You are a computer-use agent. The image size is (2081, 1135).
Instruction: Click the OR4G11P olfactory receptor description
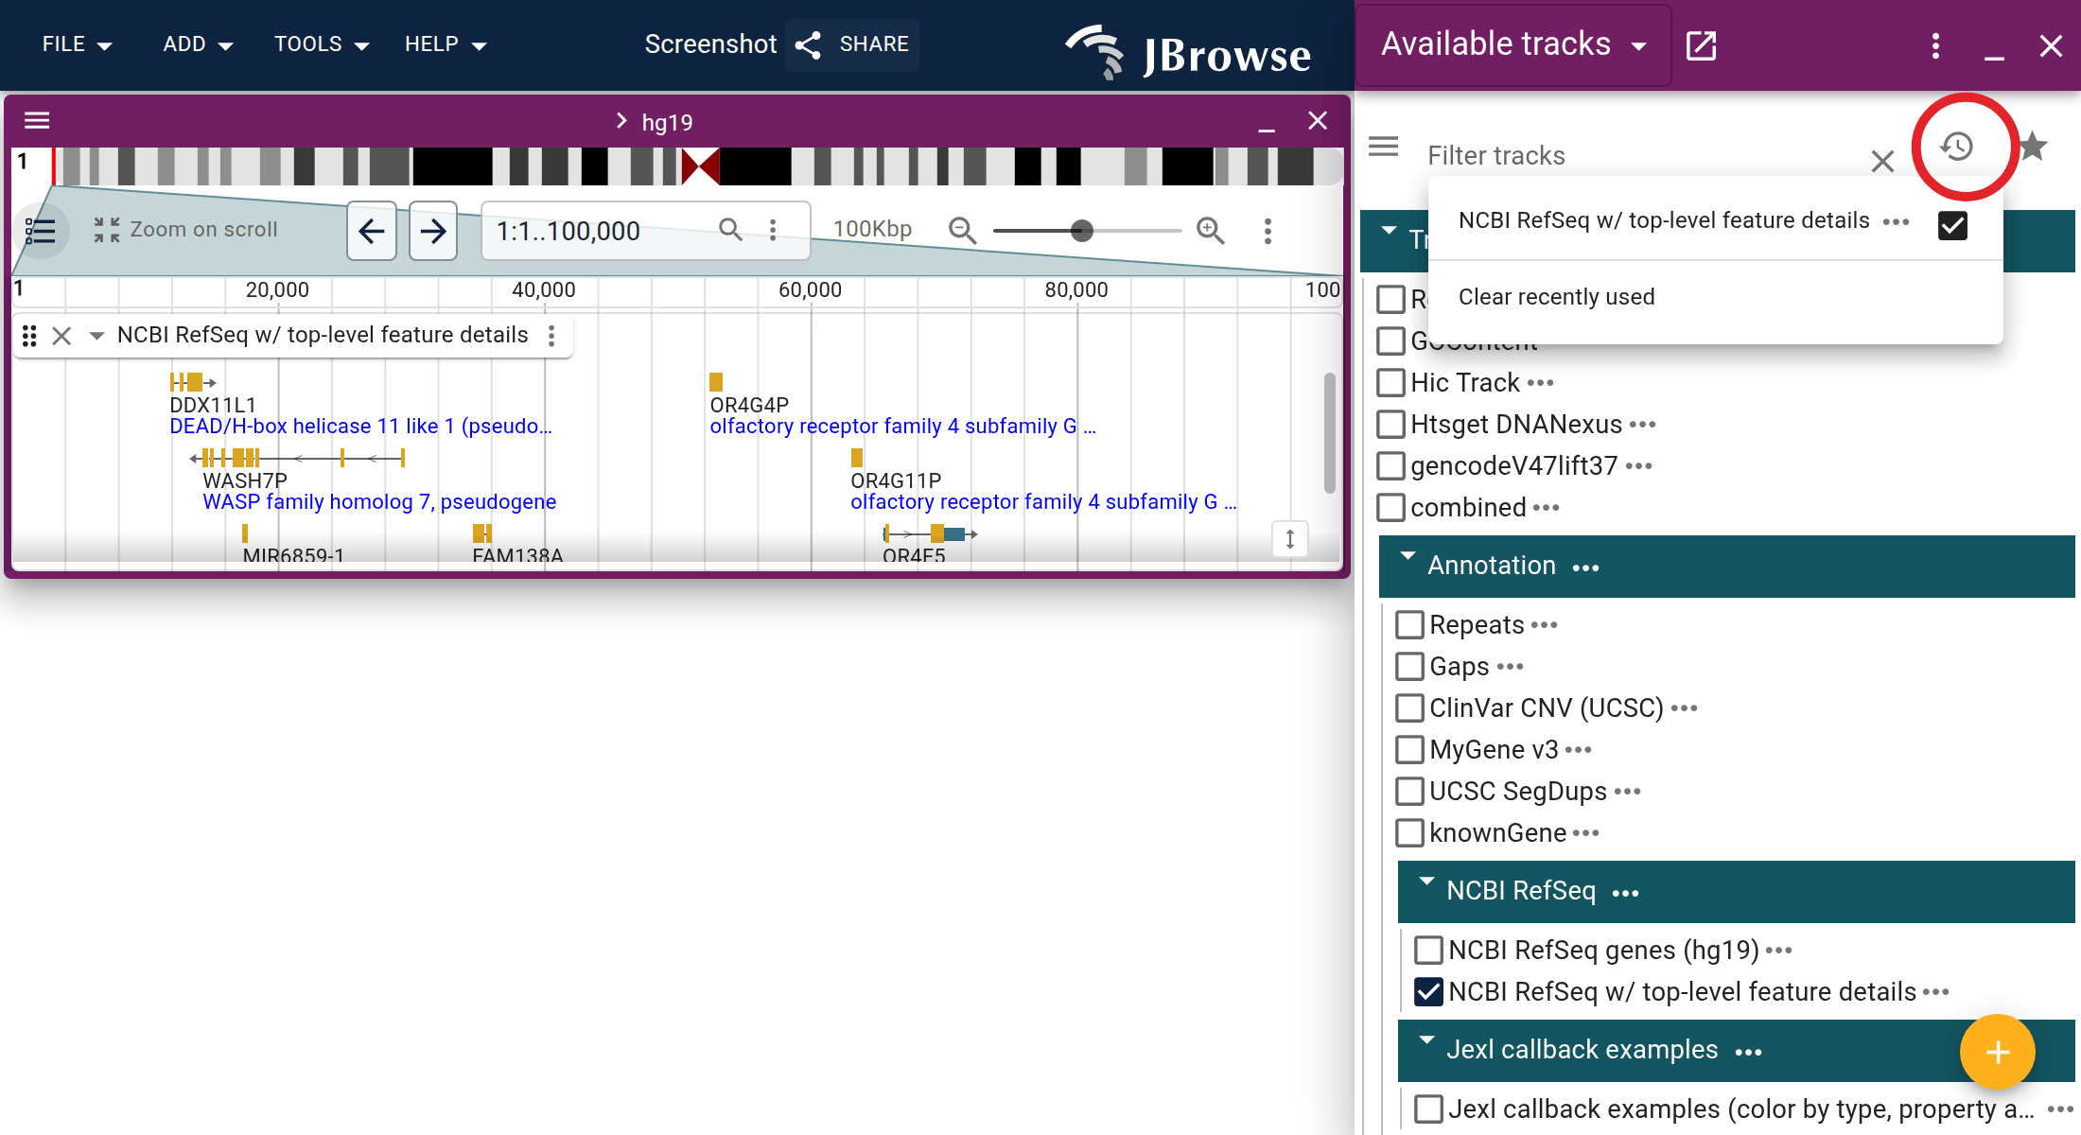click(x=1043, y=502)
